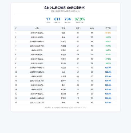Click captain name 李洲

[63, 85]
